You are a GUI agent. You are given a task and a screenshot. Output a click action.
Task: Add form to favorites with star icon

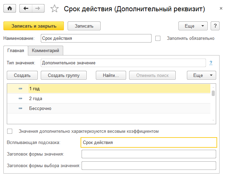coord(54,9)
